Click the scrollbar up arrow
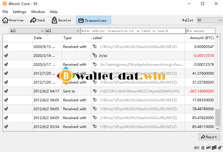The width and height of the screenshot is (223, 152). 217,37
